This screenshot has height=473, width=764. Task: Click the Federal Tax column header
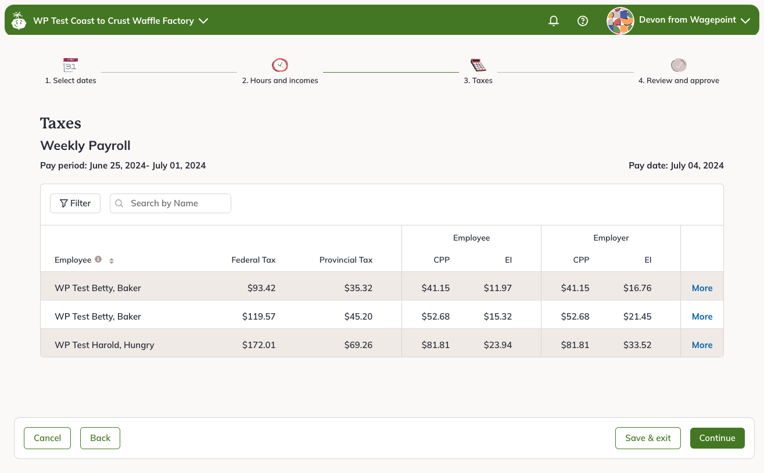(x=253, y=260)
